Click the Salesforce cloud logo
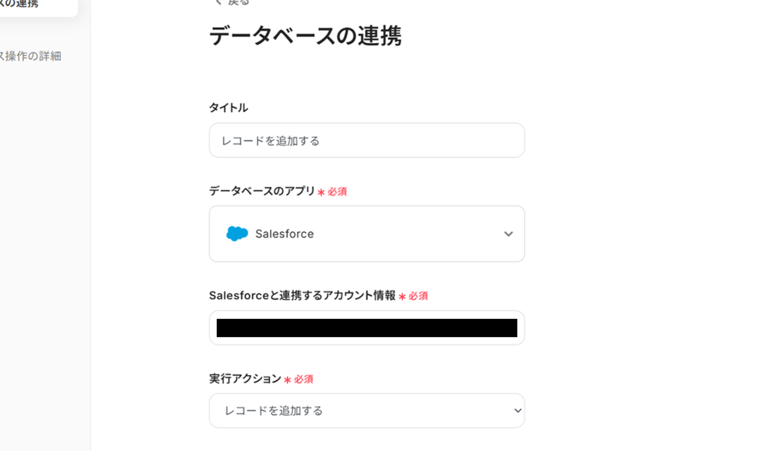The height and width of the screenshot is (451, 769). pyautogui.click(x=237, y=234)
